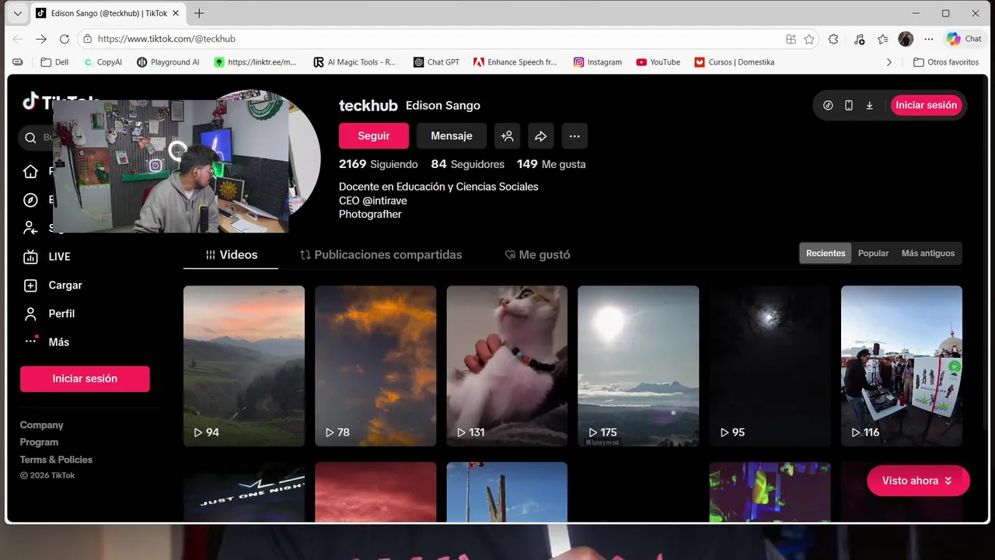Open the Me gustó tab
Image resolution: width=995 pixels, height=560 pixels.
coord(537,254)
